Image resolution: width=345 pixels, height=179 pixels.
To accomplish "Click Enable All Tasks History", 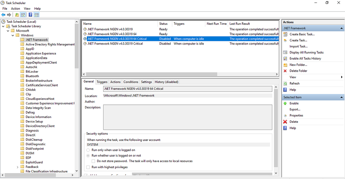I will (305, 59).
